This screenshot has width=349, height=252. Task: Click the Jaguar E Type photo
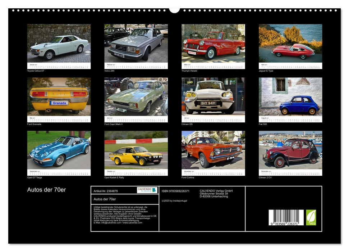click(290, 43)
